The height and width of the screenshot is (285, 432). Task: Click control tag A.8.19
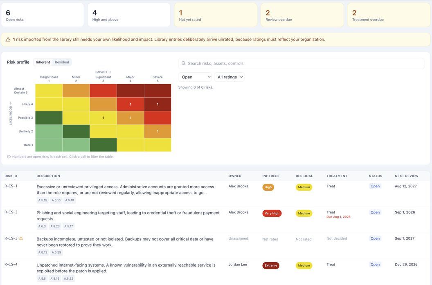(54, 278)
